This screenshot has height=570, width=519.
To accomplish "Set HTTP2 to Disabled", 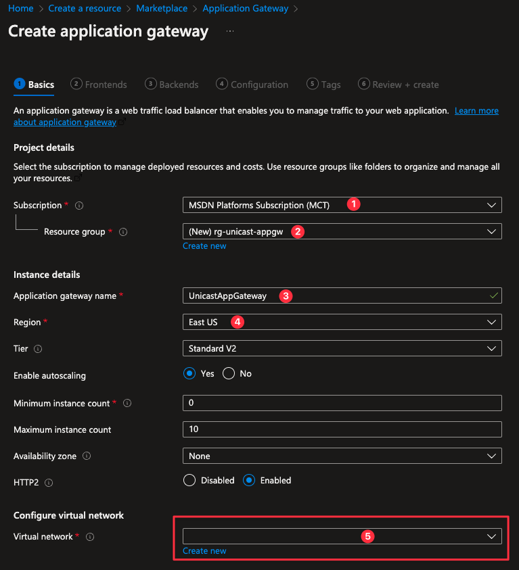I will pos(189,481).
